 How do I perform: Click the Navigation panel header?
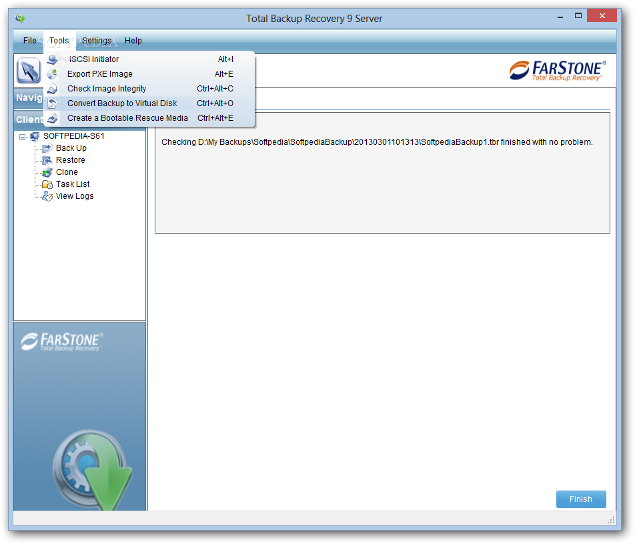tap(29, 97)
